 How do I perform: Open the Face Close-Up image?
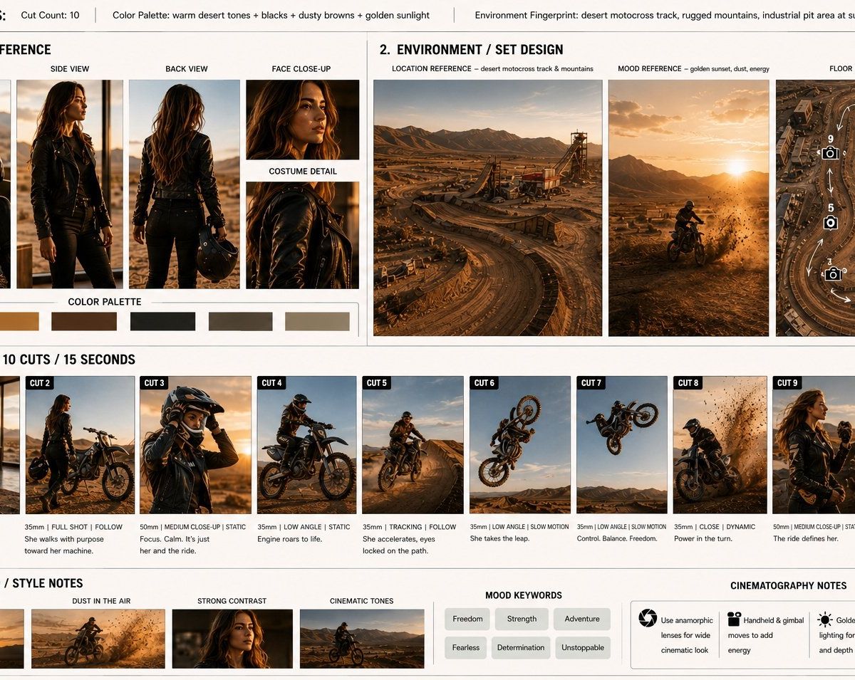(x=303, y=120)
